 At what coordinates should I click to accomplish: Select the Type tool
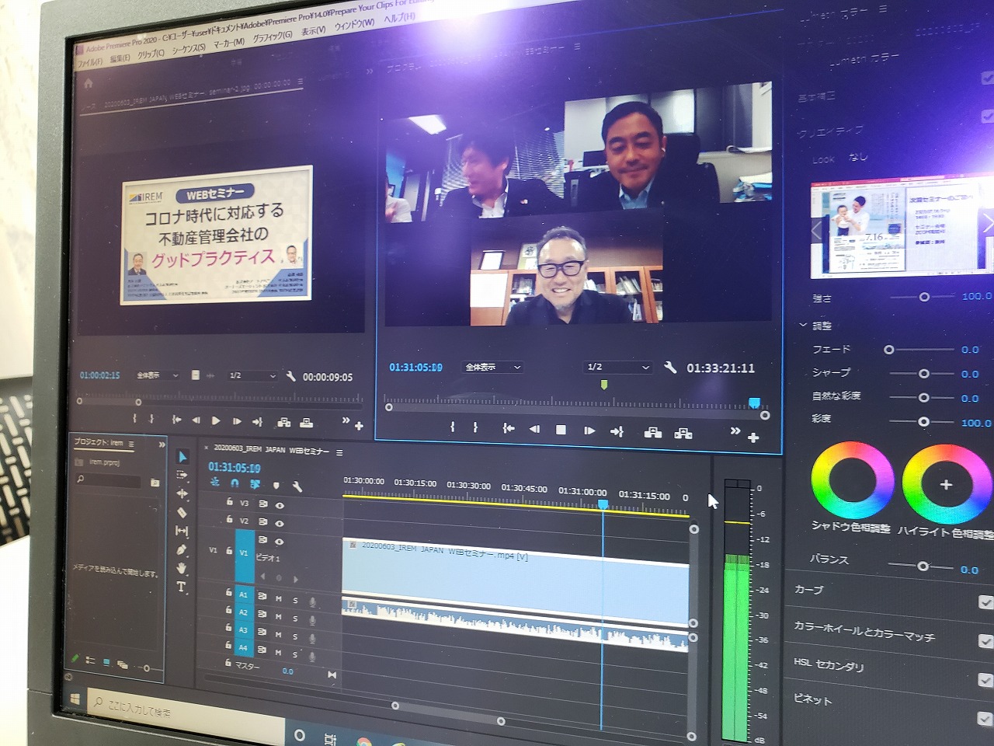point(182,587)
